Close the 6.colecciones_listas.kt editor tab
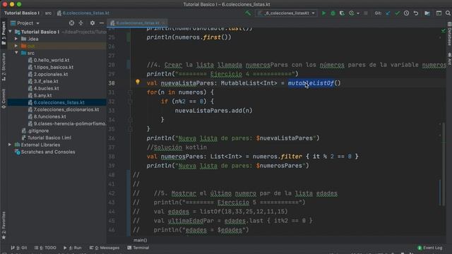Screen dimensions: 452x254 click(163, 23)
